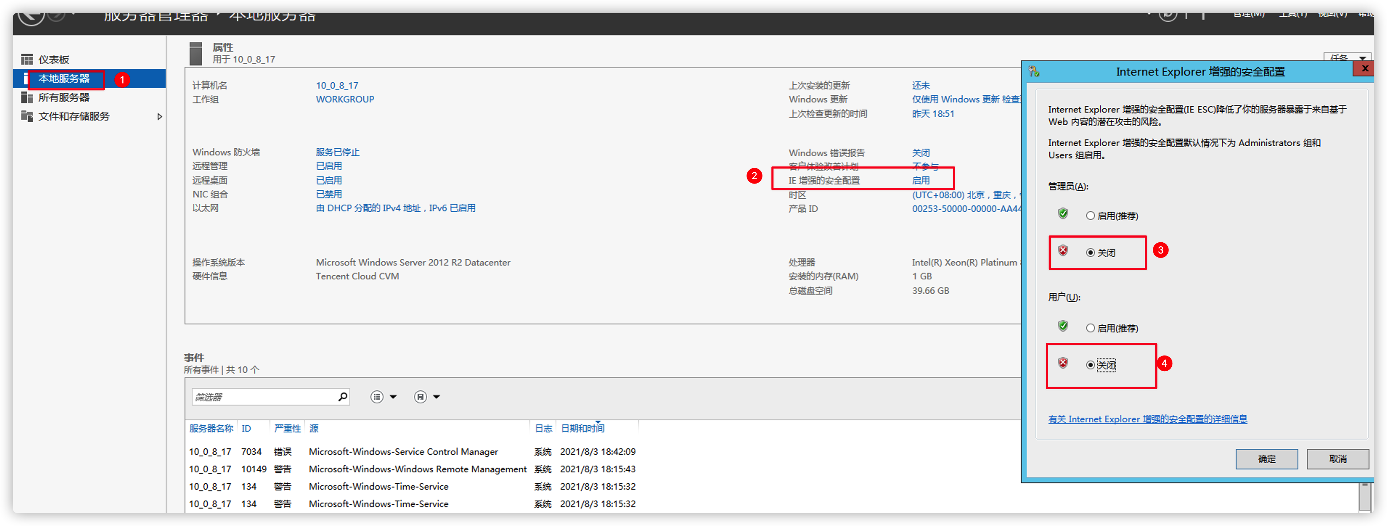The width and height of the screenshot is (1387, 526).
Task: Click the list-view filter icon in 事件 events
Action: [x=377, y=397]
